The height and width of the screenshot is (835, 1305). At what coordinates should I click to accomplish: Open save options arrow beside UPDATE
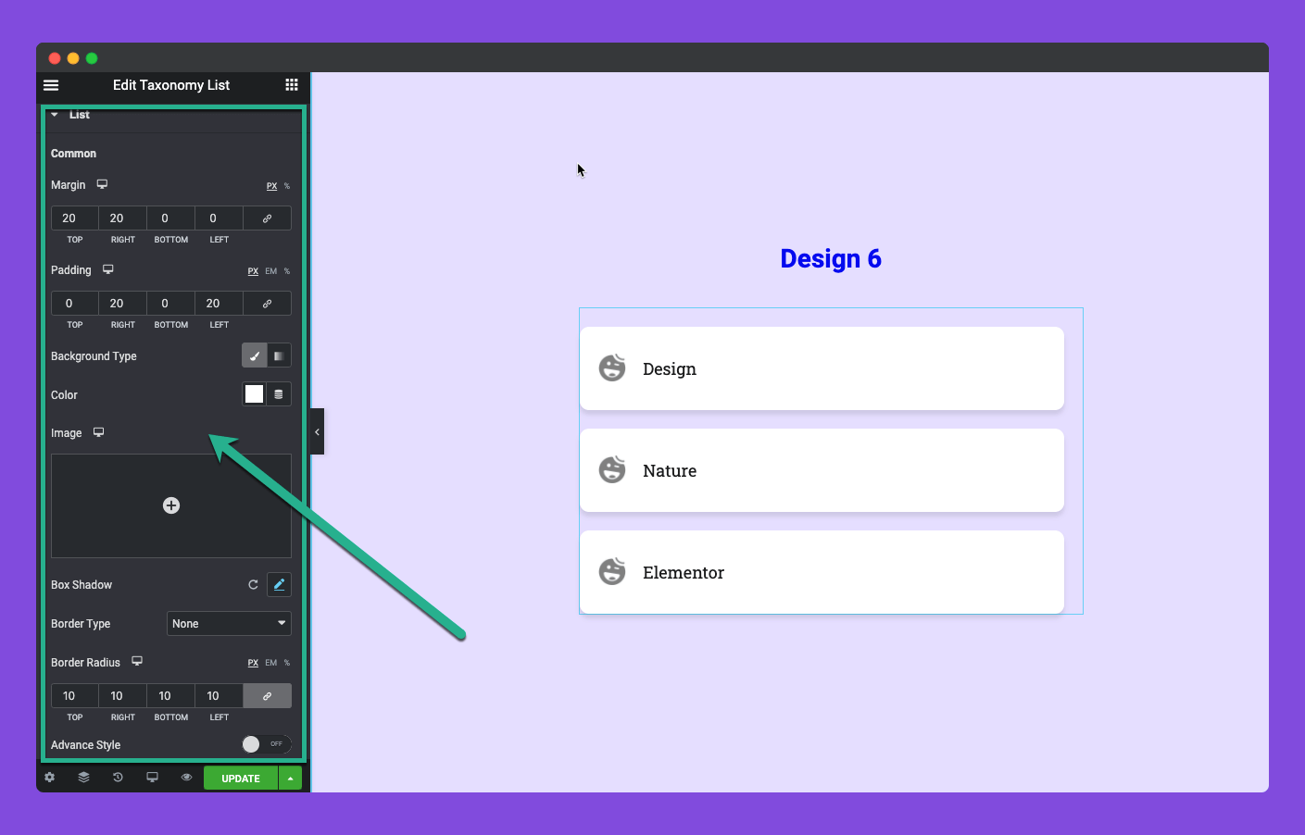click(x=291, y=779)
